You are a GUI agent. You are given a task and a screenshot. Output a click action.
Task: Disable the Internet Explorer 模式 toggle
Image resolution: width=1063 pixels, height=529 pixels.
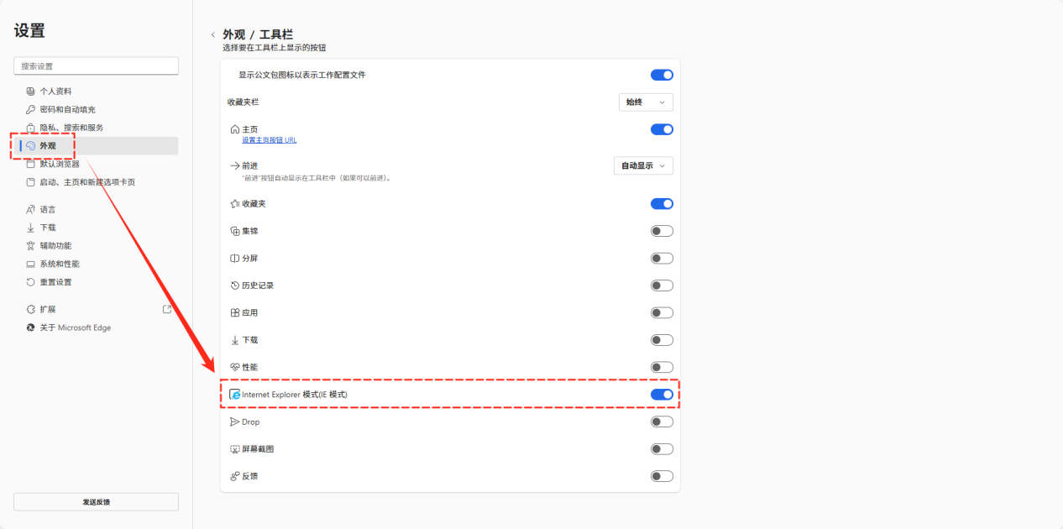pos(662,395)
